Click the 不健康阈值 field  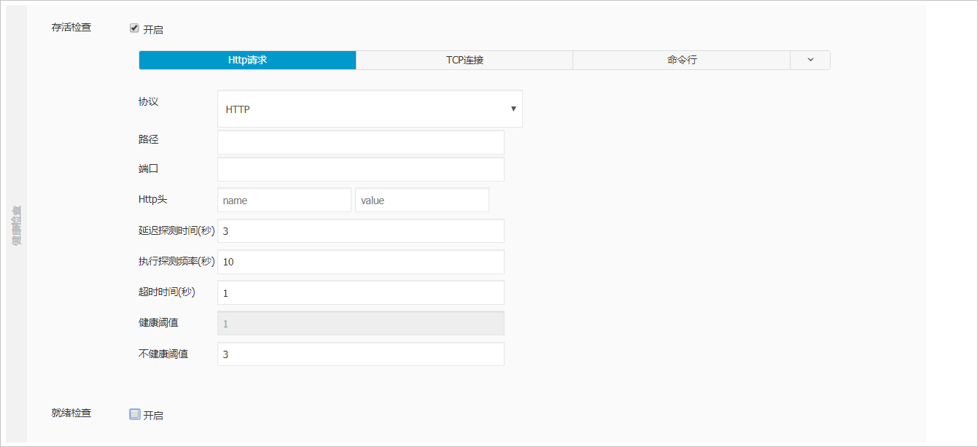tap(361, 354)
